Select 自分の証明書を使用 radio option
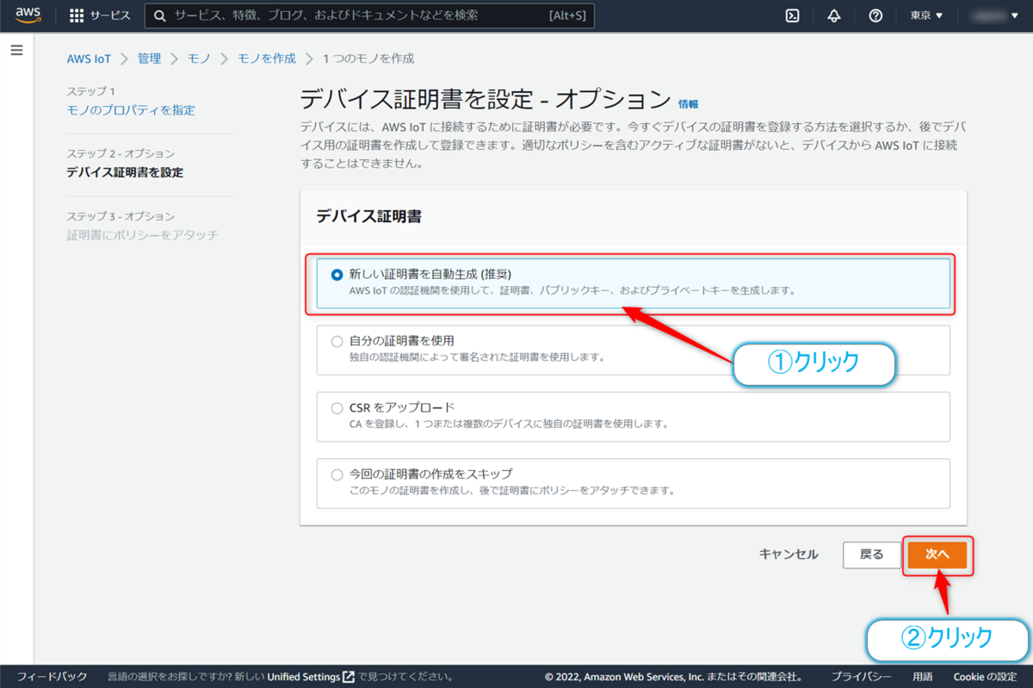 [337, 341]
